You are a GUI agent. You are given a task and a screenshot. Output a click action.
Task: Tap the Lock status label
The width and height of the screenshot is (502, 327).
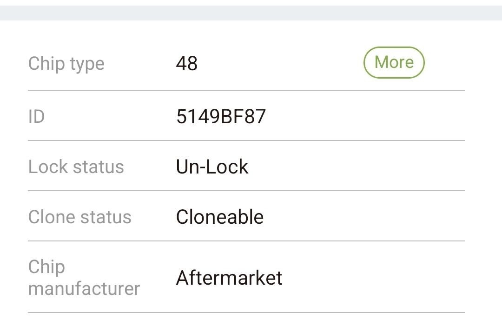(76, 167)
